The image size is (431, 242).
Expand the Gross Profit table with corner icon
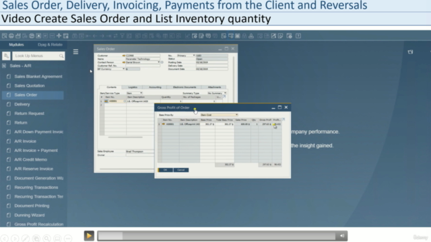click(284, 120)
